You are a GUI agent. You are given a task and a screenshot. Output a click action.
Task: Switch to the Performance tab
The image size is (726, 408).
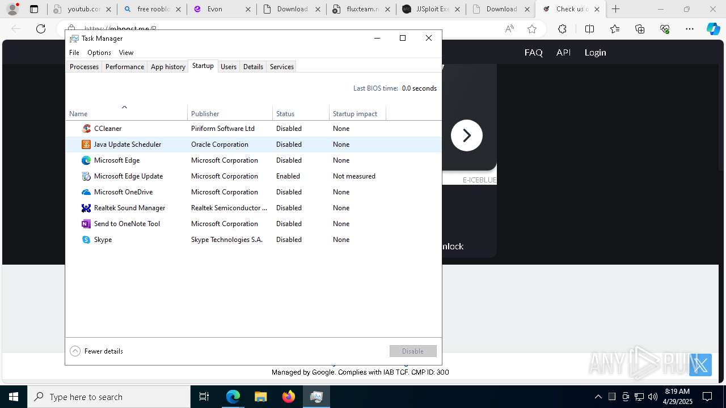tap(125, 67)
